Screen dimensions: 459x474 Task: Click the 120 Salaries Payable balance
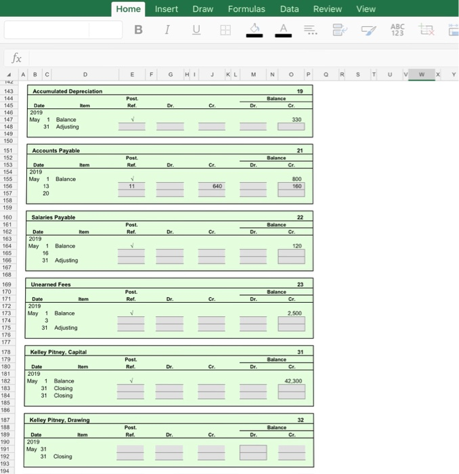point(297,246)
